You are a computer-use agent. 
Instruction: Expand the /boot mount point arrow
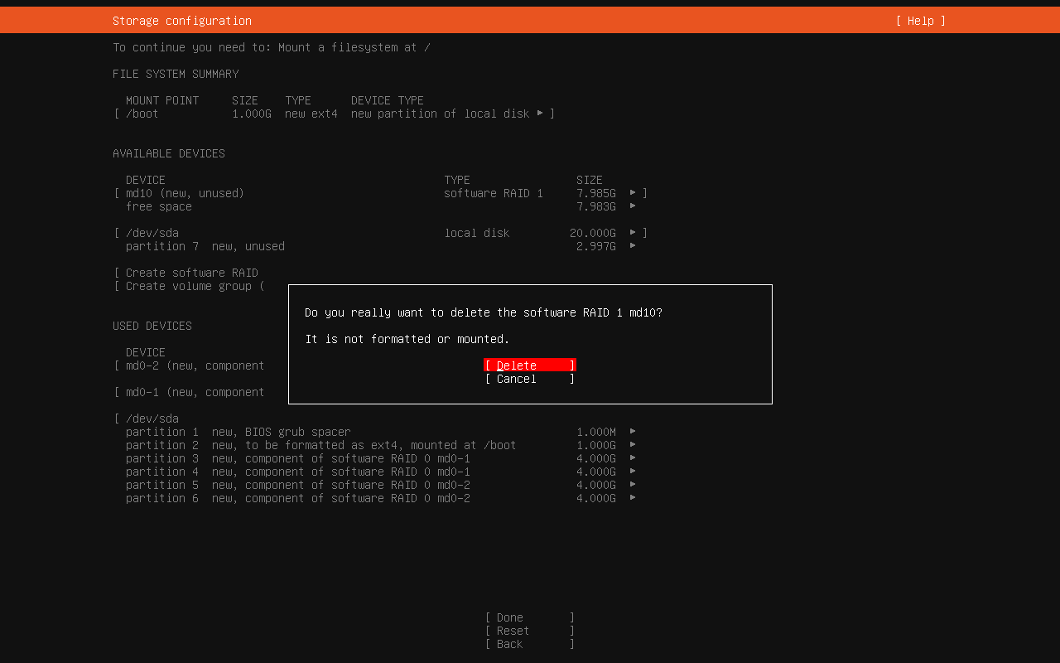click(540, 114)
